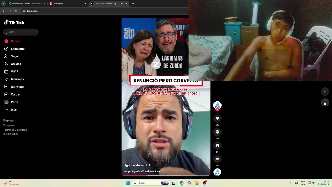Open comments on the video
Image resolution: width=332 pixels, height=187 pixels.
coord(217,132)
